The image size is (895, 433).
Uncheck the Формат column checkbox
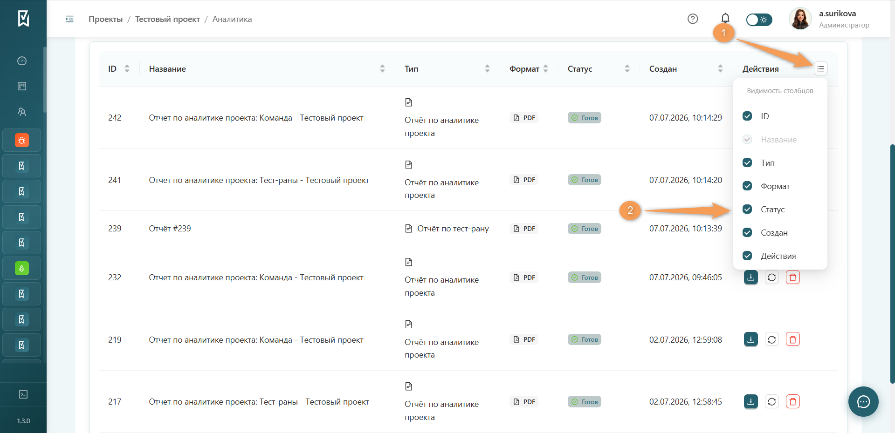coord(747,186)
